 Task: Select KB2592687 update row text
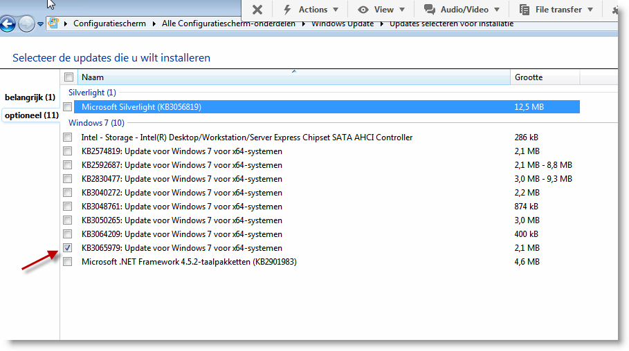(x=182, y=165)
